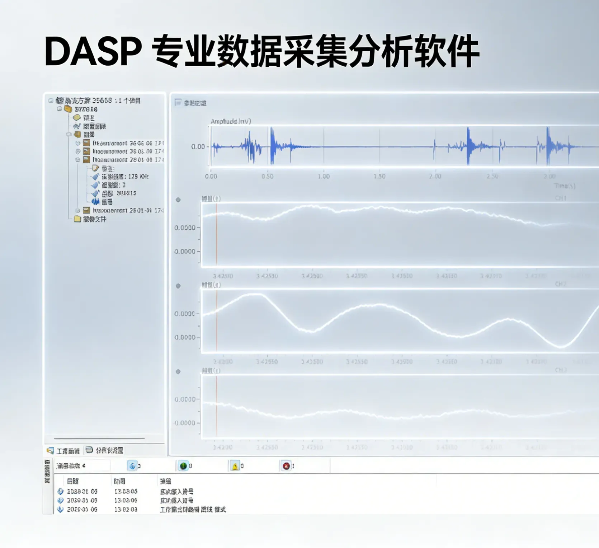The height and width of the screenshot is (548, 599).
Task: Collapse the root project node in the tree
Action: (51, 100)
